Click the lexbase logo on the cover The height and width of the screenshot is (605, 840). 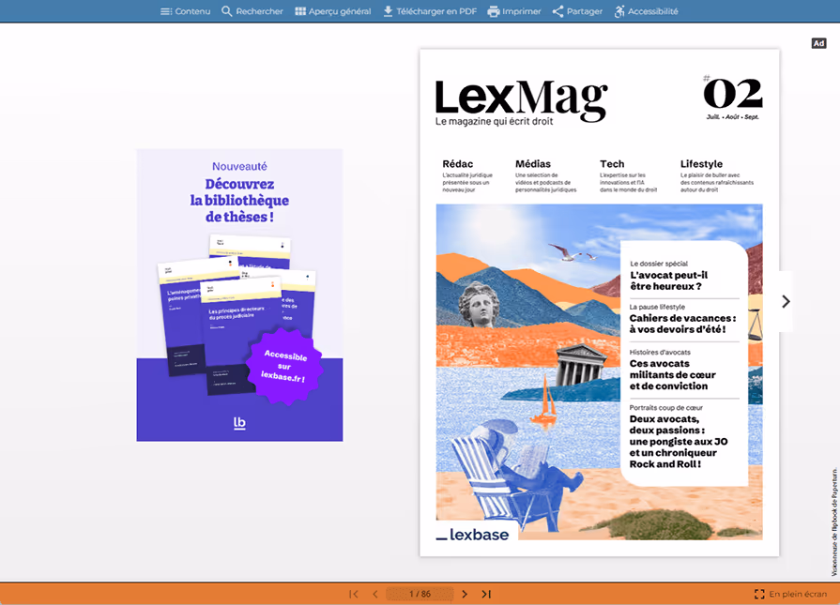click(x=472, y=535)
